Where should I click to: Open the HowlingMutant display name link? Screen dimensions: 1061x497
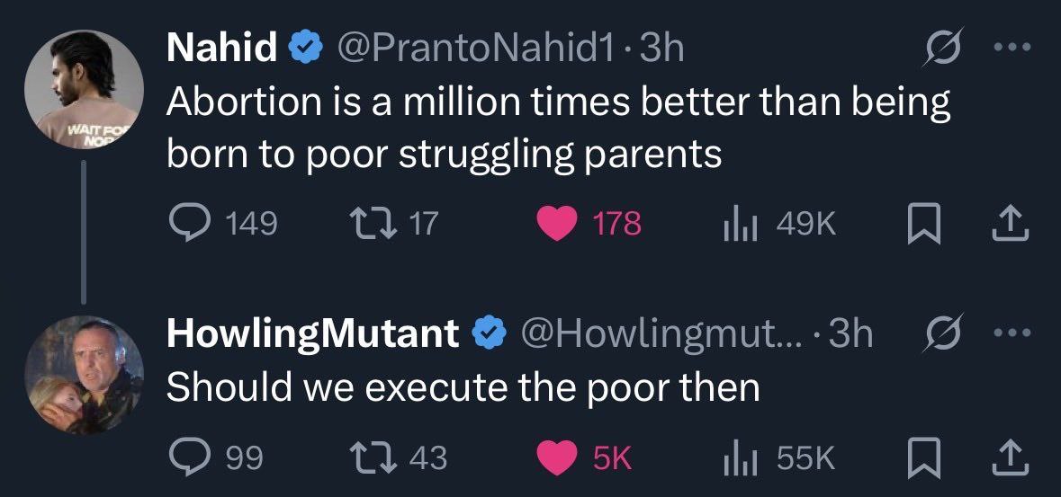click(313, 334)
